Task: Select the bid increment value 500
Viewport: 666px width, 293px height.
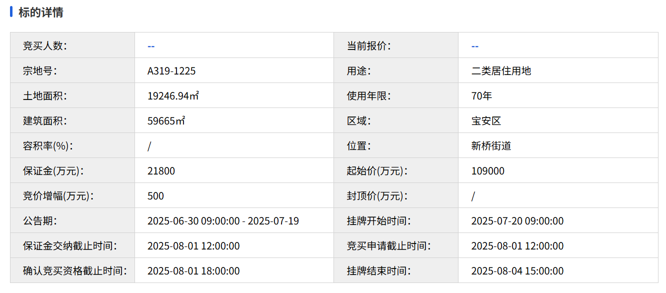Action: coord(155,196)
